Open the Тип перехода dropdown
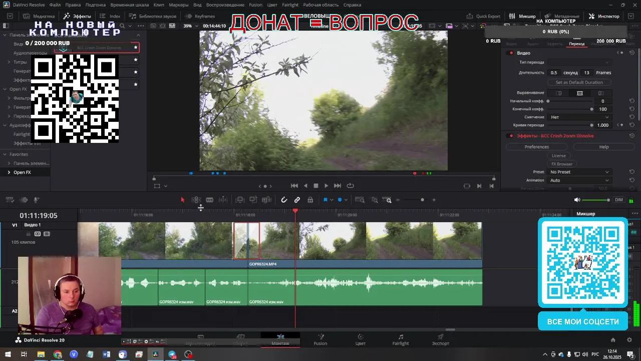 coord(579,63)
